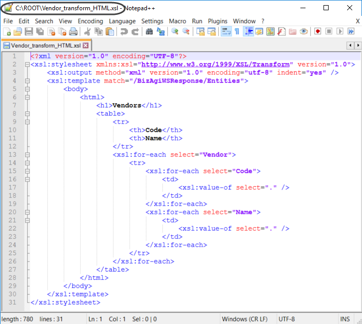Toggle indent guide display

(249, 32)
